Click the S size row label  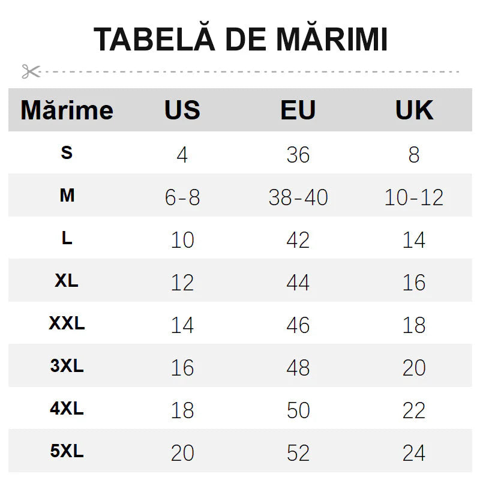coord(67,153)
